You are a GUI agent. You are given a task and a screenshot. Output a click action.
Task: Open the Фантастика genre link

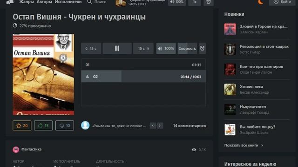[x=31, y=149]
